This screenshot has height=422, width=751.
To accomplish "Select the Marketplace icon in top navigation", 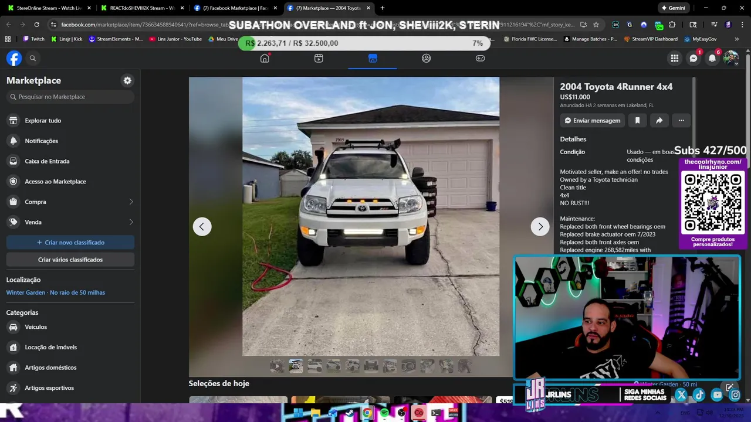I will point(373,58).
